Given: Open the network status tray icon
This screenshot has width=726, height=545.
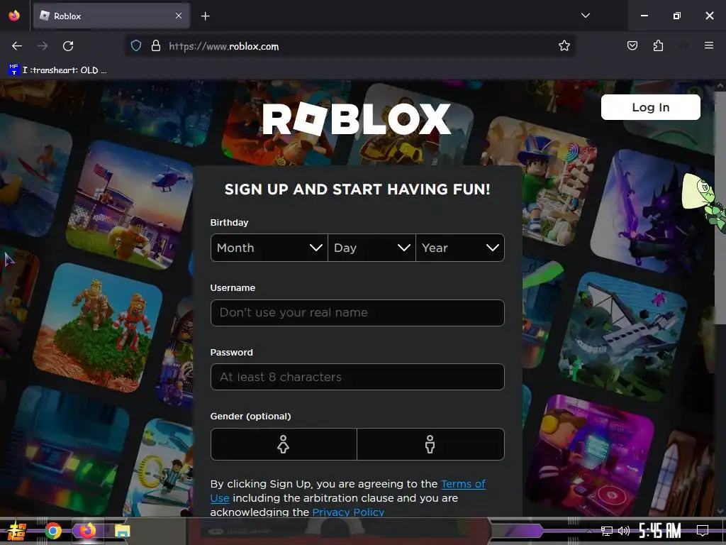Looking at the screenshot, I should (x=607, y=531).
